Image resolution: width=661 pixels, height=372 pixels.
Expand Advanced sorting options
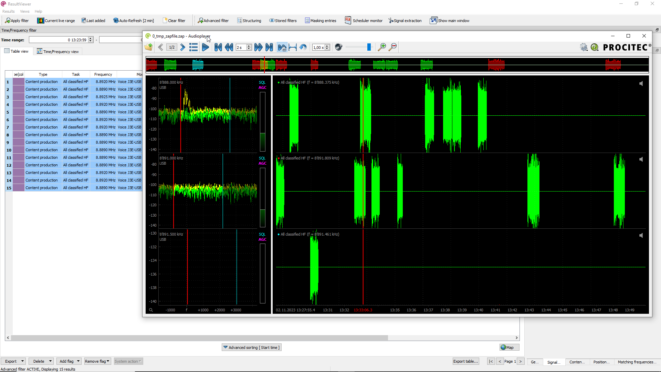[252, 348]
